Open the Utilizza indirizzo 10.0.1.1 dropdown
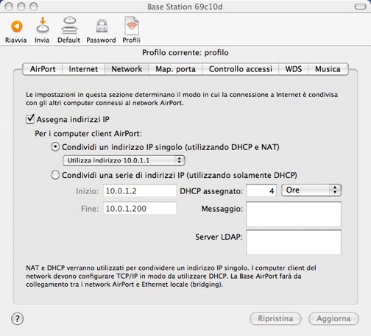Image resolution: width=371 pixels, height=336 pixels. tap(124, 160)
